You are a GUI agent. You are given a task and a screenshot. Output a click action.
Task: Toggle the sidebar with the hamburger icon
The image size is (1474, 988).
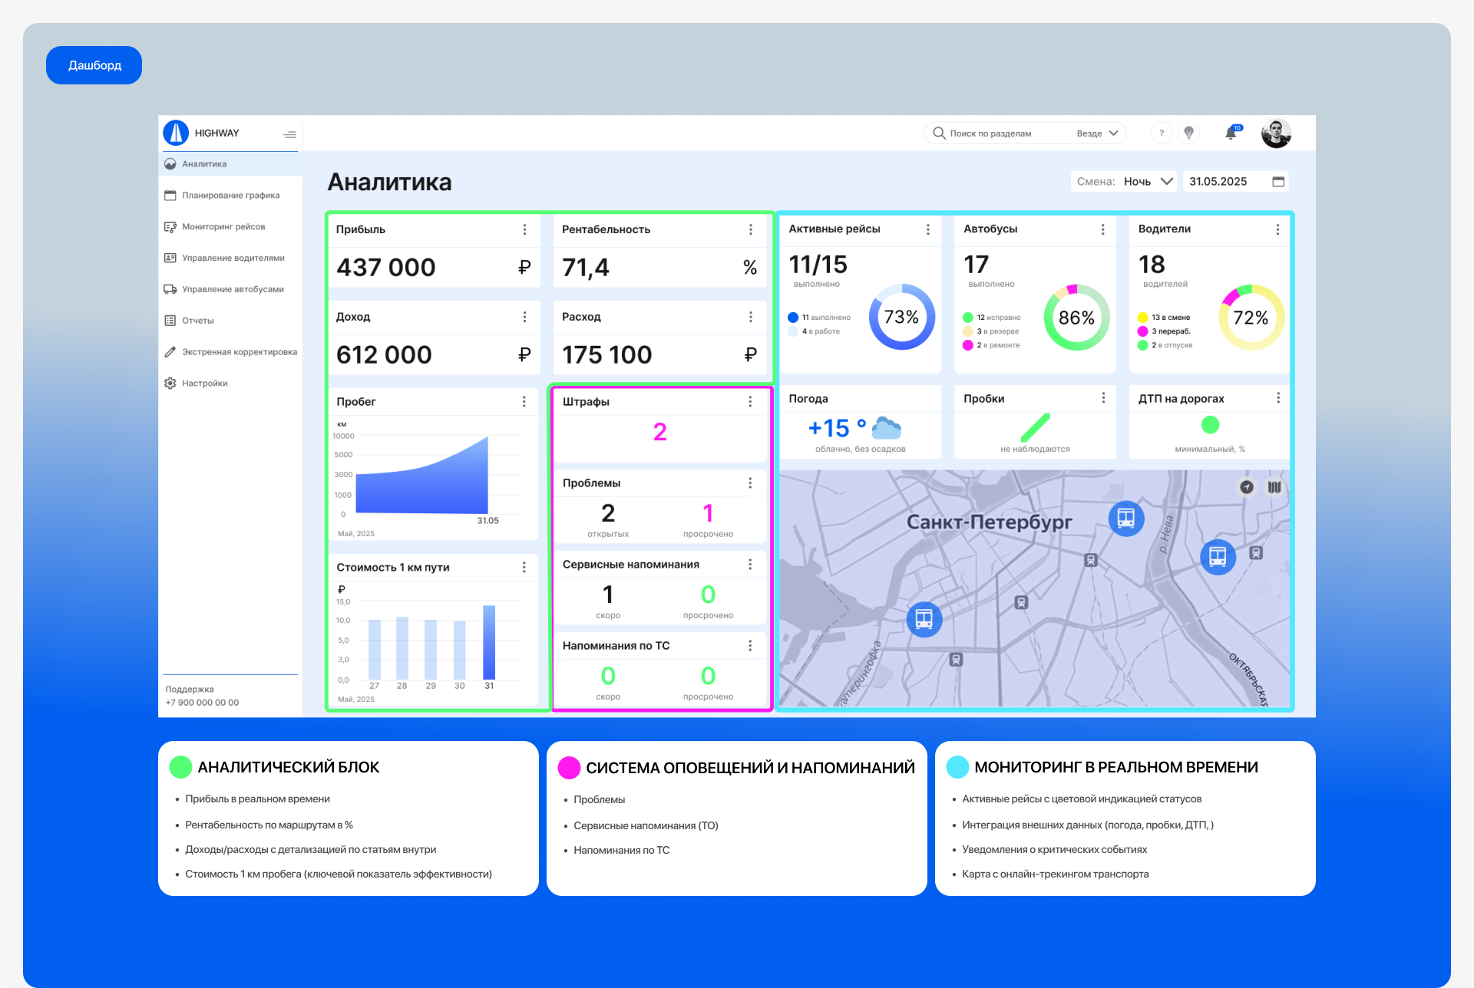click(x=289, y=133)
